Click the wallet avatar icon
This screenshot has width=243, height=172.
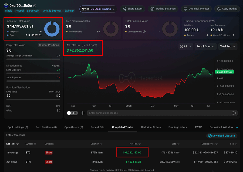[x=6, y=6]
